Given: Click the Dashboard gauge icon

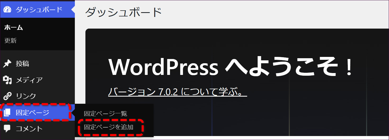Looking at the screenshot, I should [7, 10].
